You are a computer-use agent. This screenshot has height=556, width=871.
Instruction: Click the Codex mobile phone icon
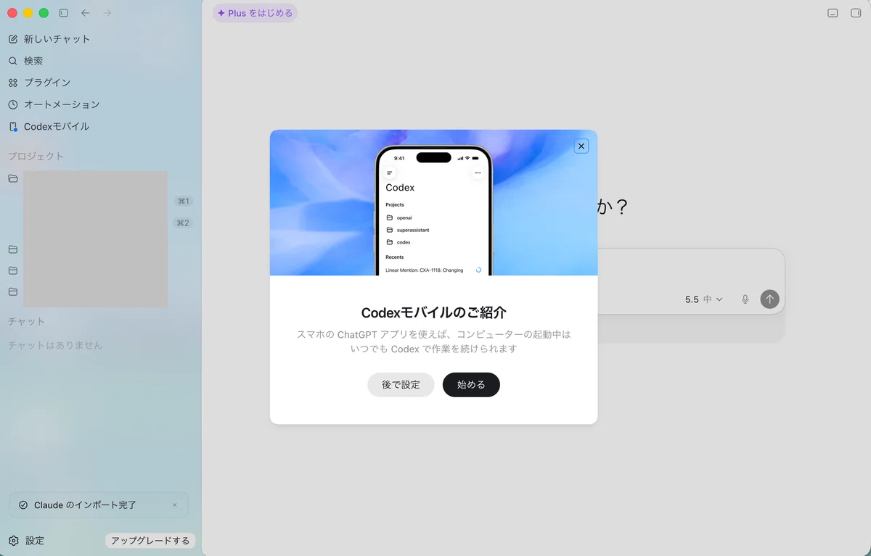13,126
